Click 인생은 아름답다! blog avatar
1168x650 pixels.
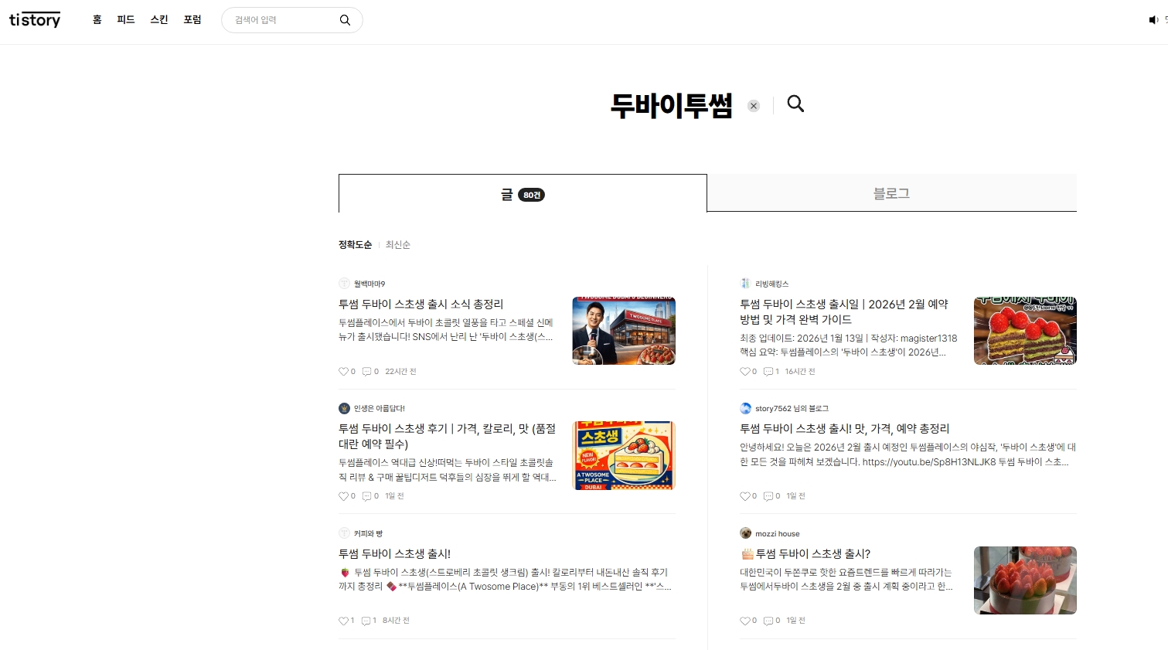(x=344, y=408)
